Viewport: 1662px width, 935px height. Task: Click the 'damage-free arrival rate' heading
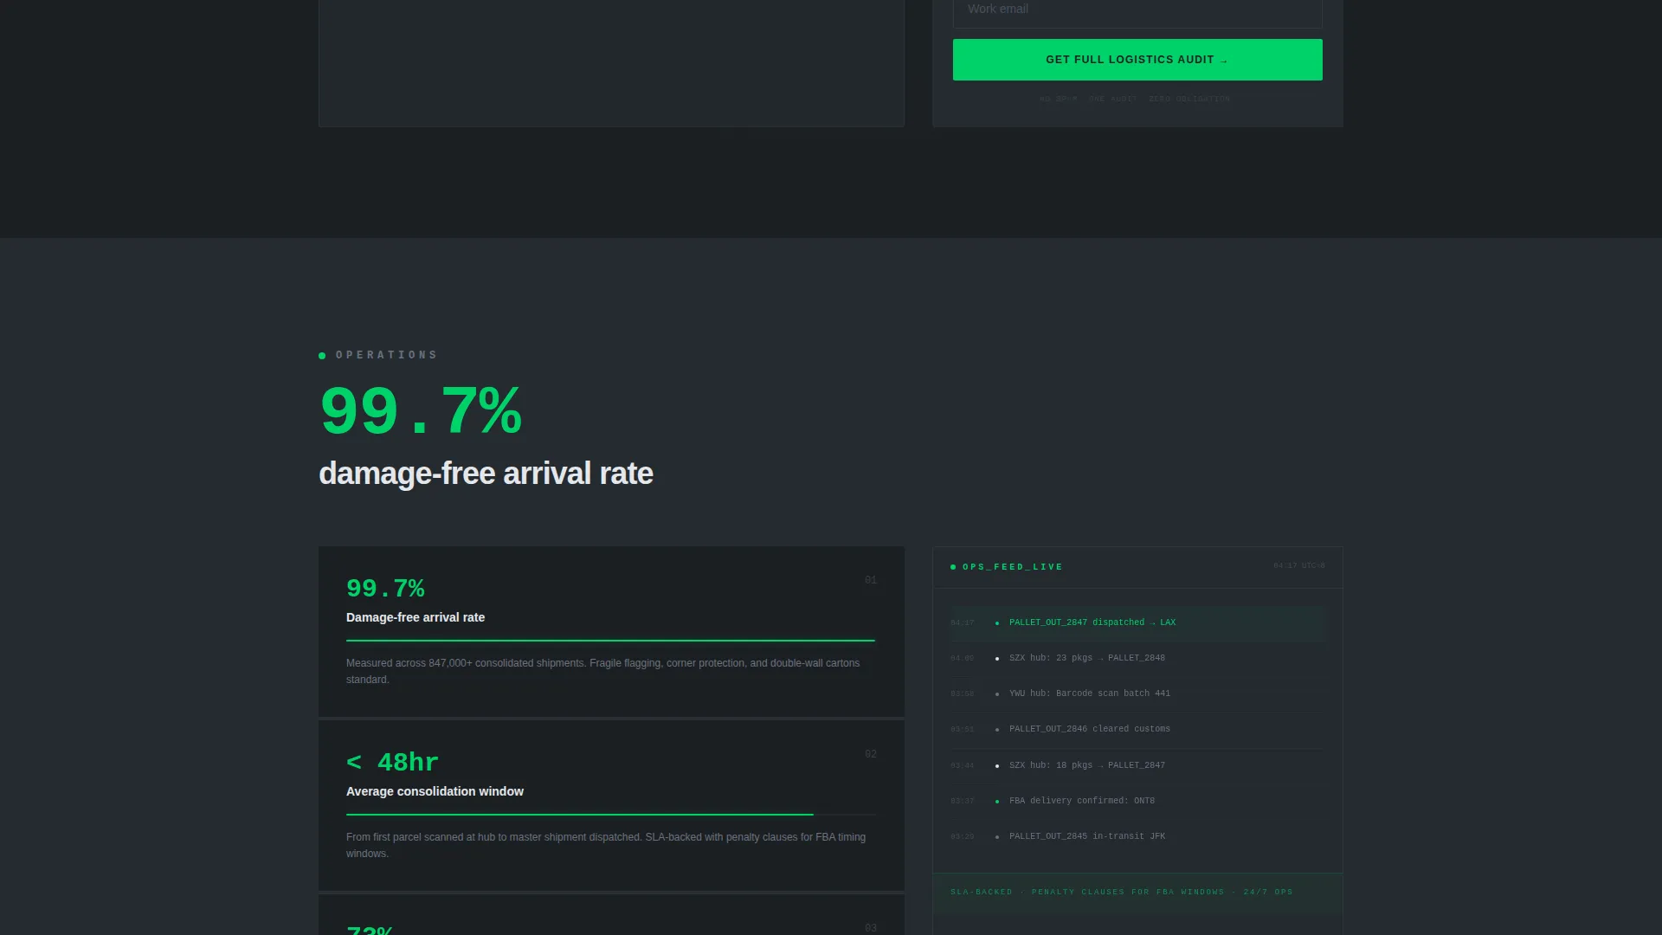pos(486,474)
